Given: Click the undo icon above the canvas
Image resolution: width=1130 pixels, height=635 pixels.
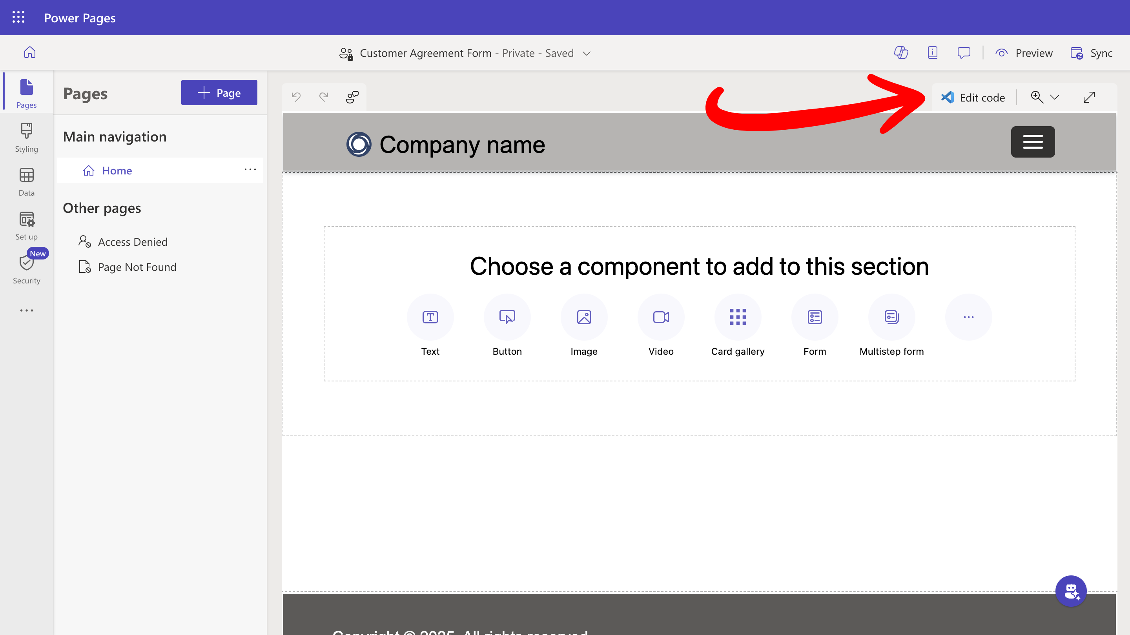Looking at the screenshot, I should coord(296,97).
